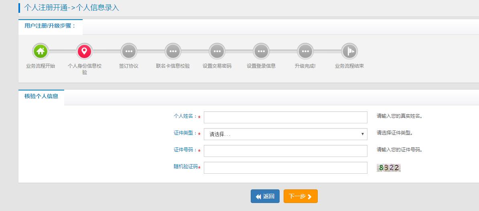Click the 证件号码： field label

click(x=185, y=150)
